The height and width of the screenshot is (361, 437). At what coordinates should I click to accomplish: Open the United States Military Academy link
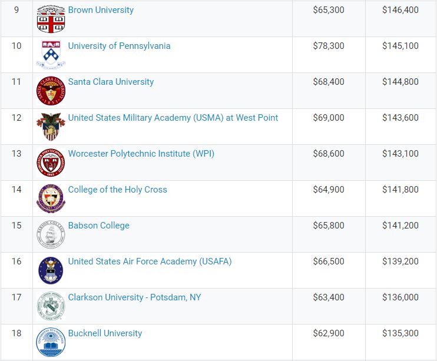[x=173, y=118]
